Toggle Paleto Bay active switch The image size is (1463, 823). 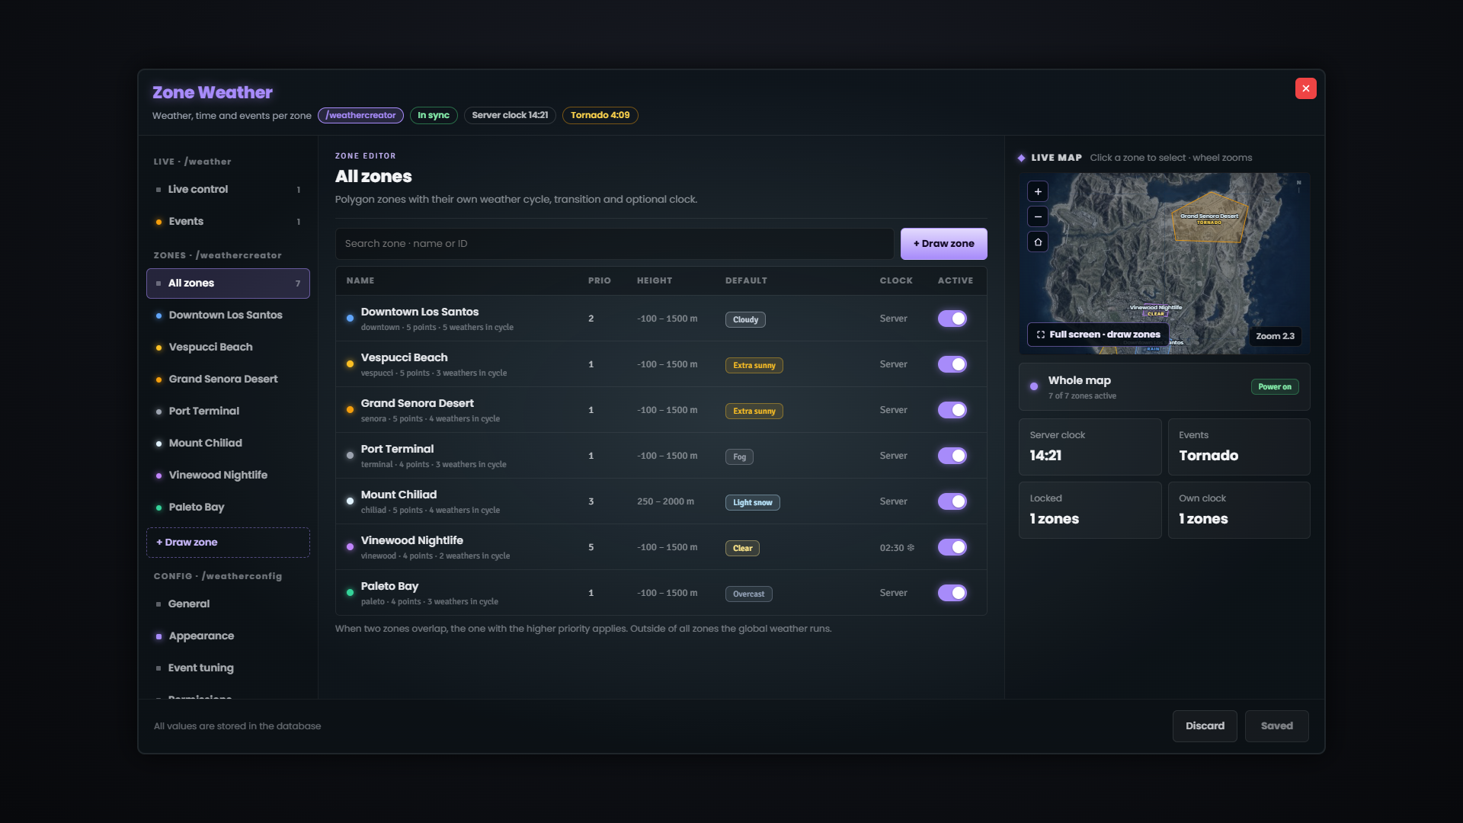pyautogui.click(x=952, y=593)
